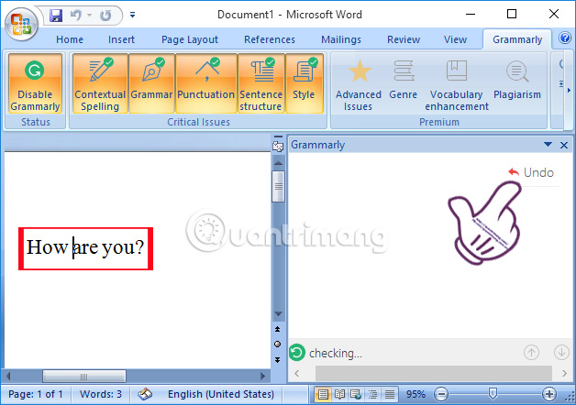Go to the Mailings tab
576x405 pixels.
click(341, 39)
